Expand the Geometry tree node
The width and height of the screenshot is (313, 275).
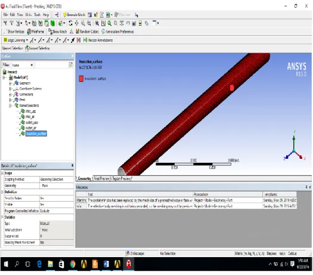coord(10,83)
